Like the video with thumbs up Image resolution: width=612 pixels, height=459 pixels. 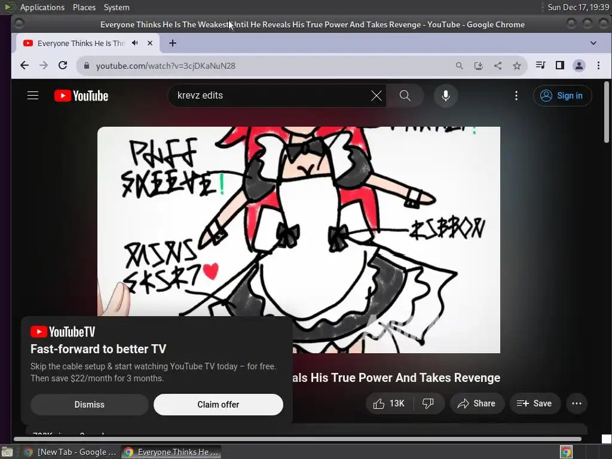tap(388, 403)
